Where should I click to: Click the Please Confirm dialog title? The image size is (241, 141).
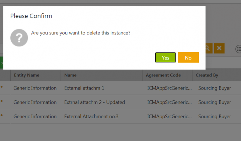tap(31, 16)
